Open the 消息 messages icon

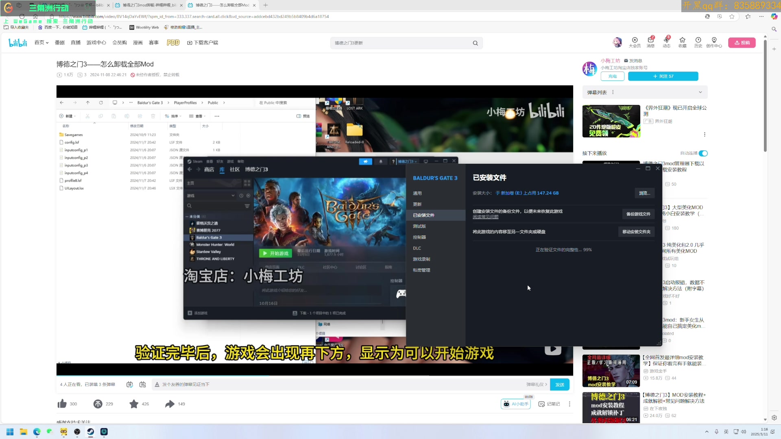650,42
